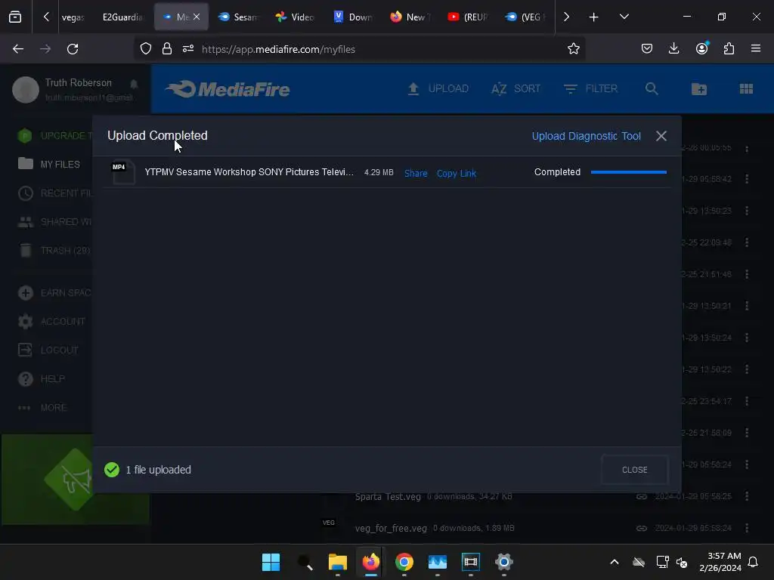Viewport: 774px width, 580px height.
Task: Switch to grid view icon
Action: 746,89
